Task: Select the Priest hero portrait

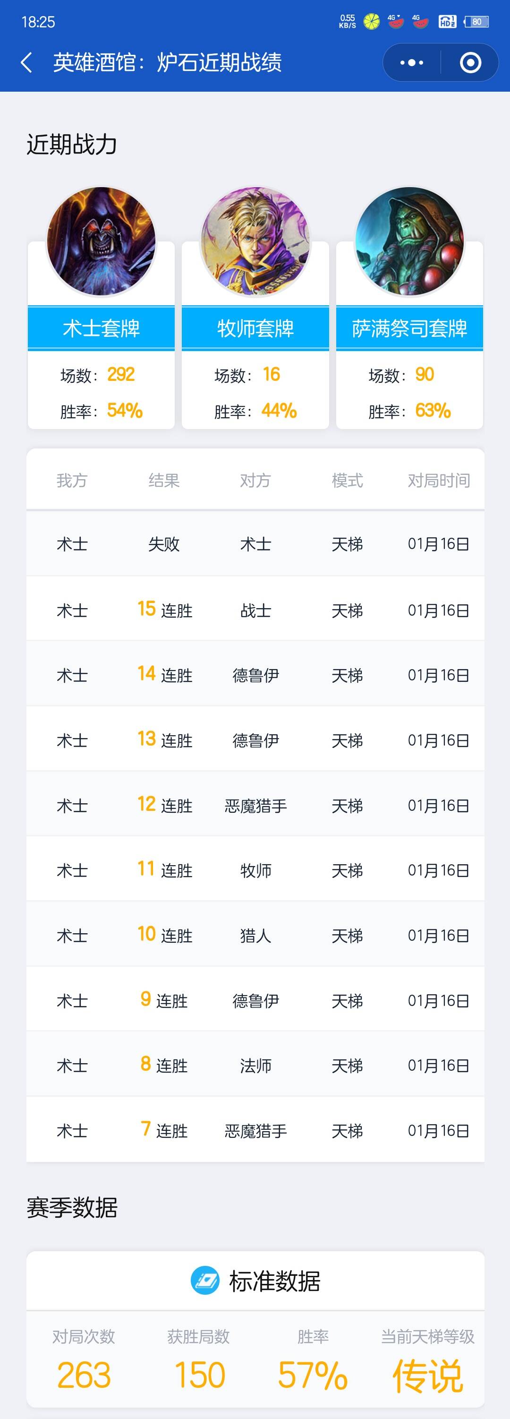Action: point(255,241)
